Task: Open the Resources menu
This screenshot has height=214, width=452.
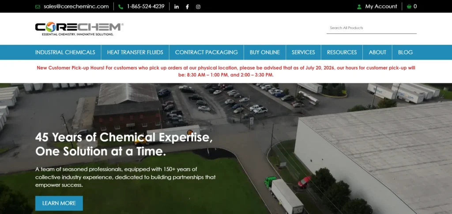Action: point(342,52)
